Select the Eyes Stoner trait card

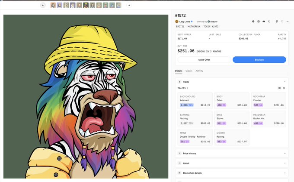[232, 119]
